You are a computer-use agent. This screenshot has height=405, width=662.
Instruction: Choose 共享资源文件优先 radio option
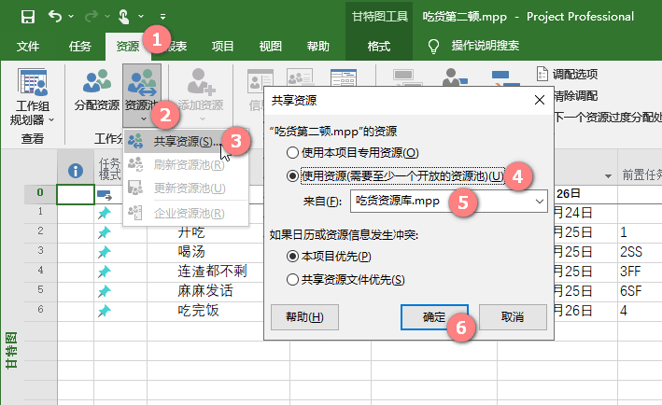[293, 279]
